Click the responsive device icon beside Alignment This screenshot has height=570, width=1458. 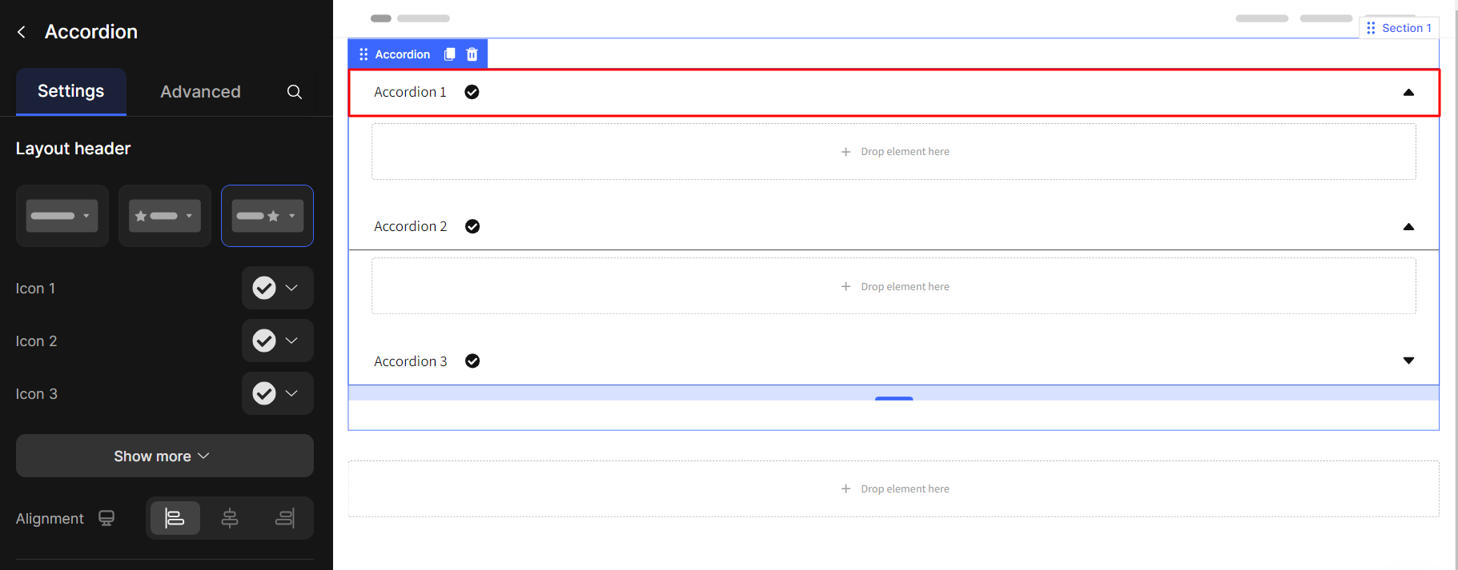tap(106, 518)
